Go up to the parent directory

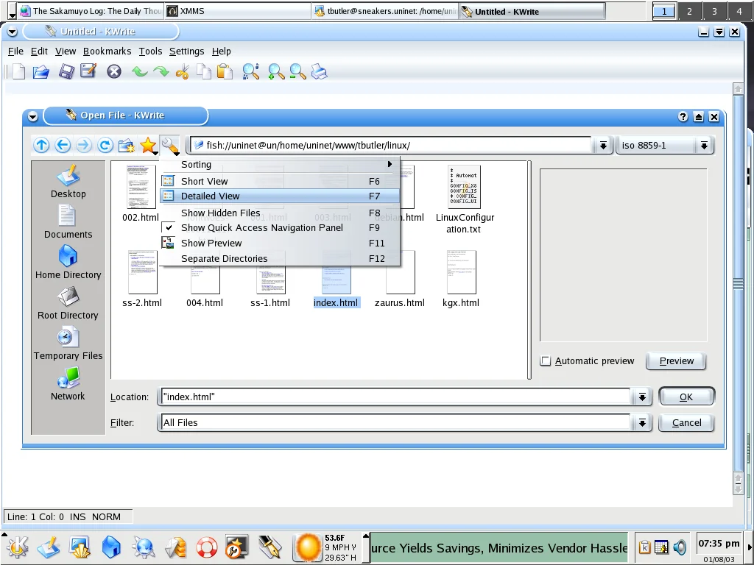pyautogui.click(x=41, y=146)
